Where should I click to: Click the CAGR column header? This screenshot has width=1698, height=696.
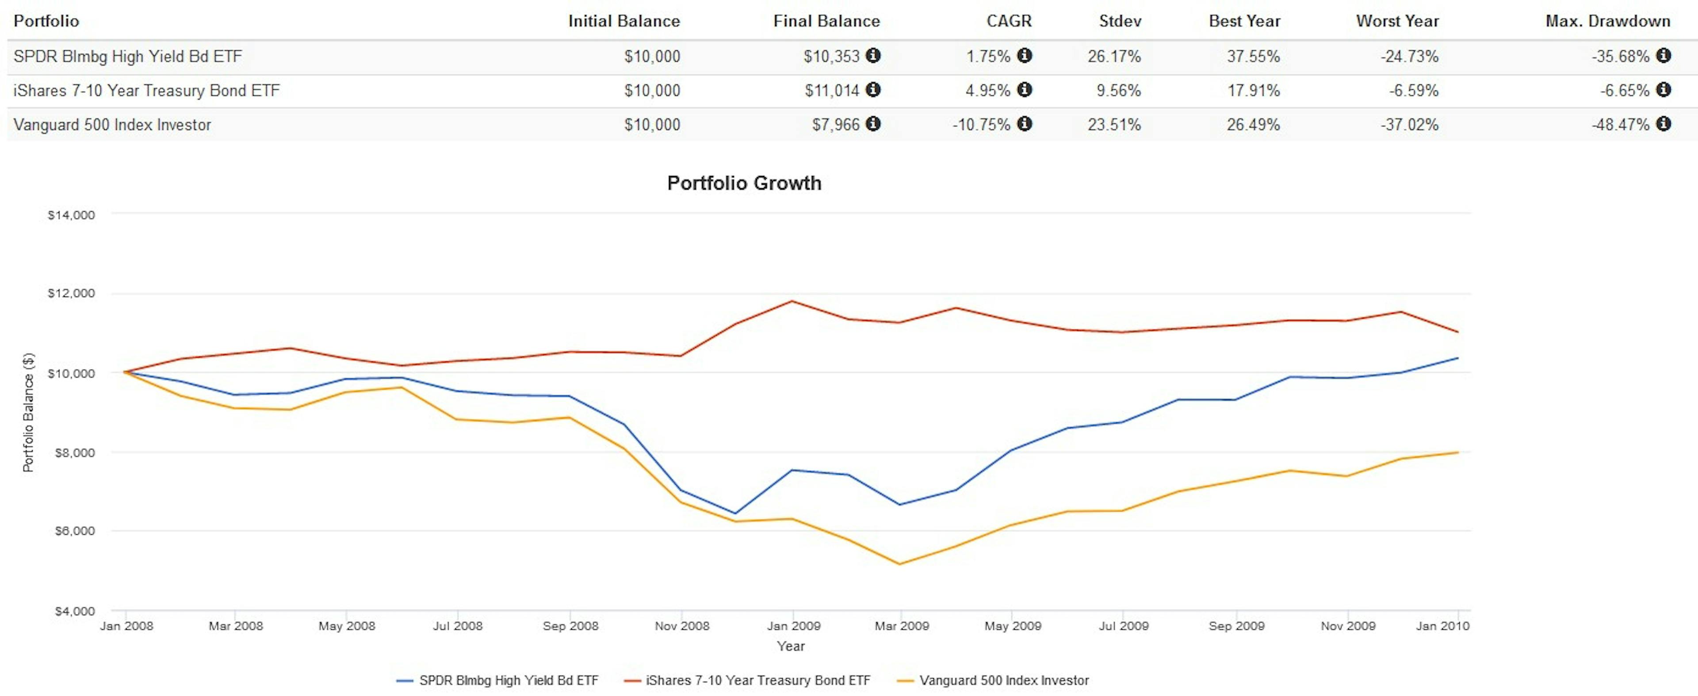[1009, 21]
